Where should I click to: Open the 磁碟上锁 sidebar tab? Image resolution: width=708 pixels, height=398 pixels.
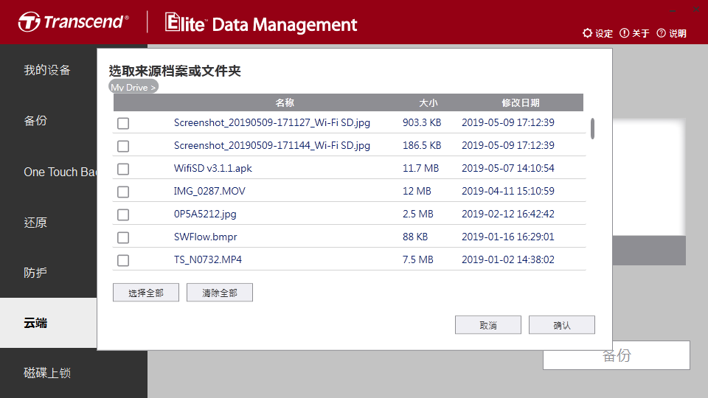47,373
